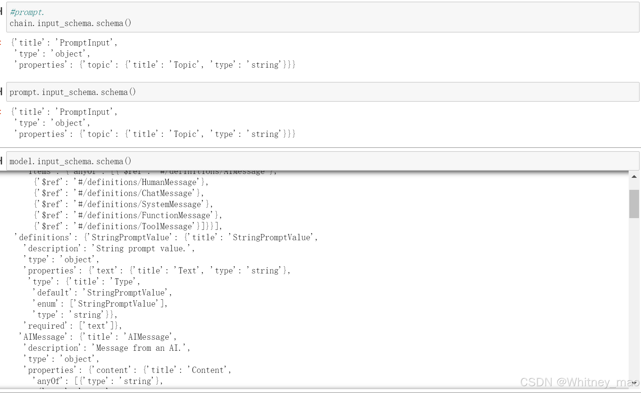Screen dimensions: 641x393
Task: Click the 'definitions' StringPromptValue line
Action: point(166,238)
